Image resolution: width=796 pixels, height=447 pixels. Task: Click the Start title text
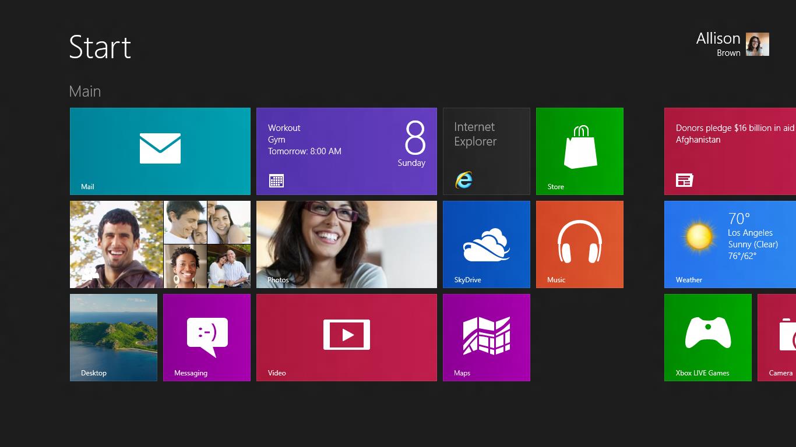click(x=100, y=47)
